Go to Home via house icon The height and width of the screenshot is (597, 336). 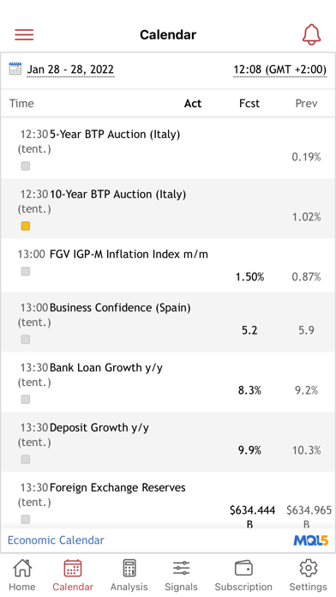pos(22,568)
